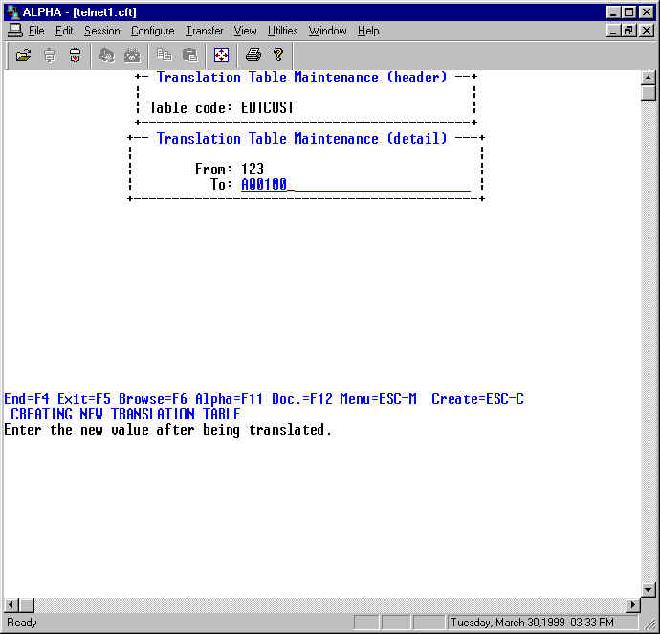660x634 pixels.
Task: Click the date and time in status bar
Action: tap(545, 623)
